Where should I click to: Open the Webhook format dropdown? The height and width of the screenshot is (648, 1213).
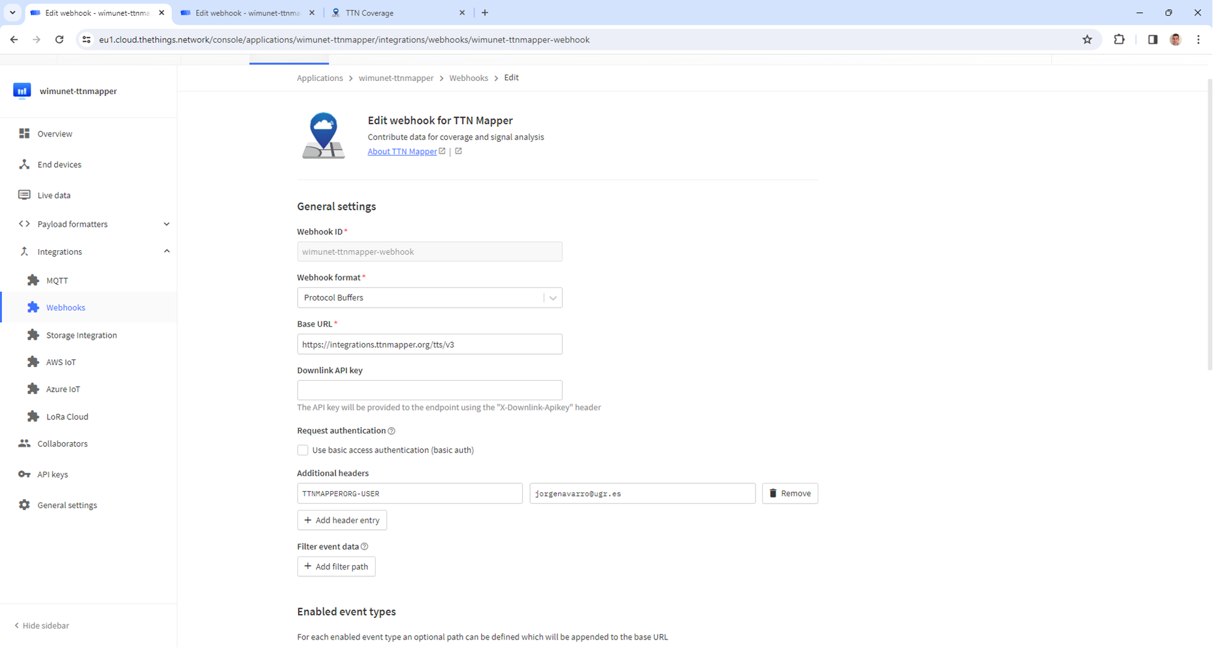[x=429, y=298]
